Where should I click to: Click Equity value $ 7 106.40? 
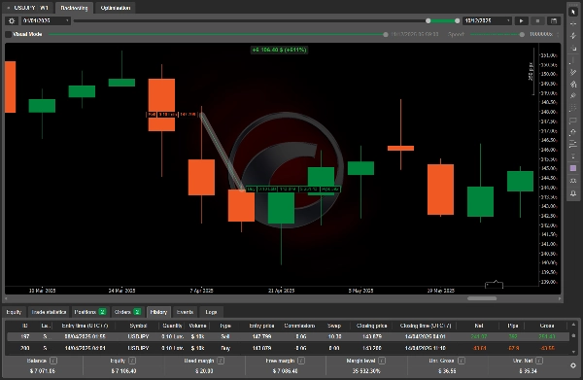tap(123, 371)
